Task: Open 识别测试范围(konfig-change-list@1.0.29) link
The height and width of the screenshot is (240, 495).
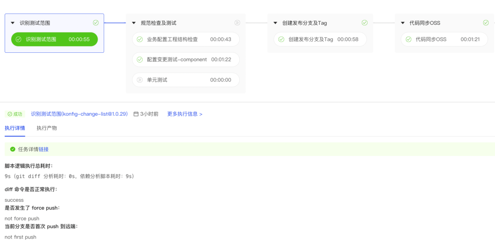Action: coord(79,114)
